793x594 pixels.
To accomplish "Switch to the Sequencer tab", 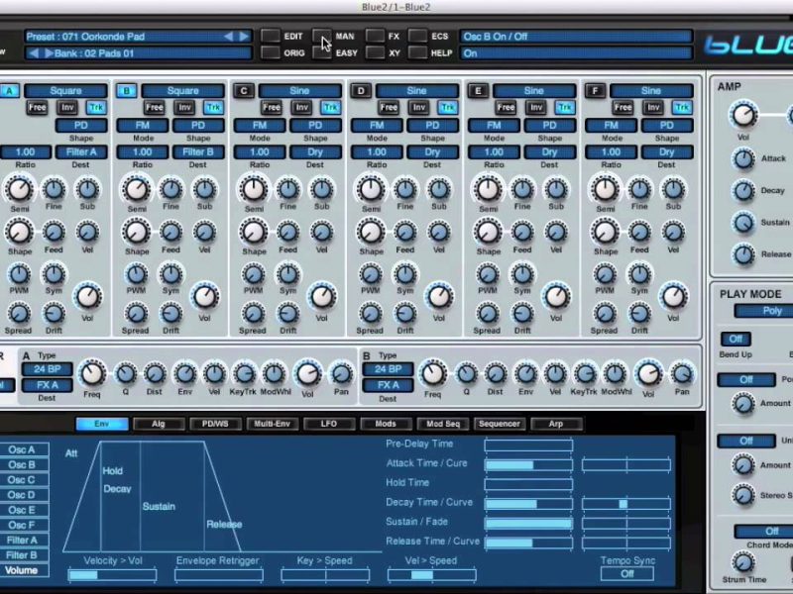I will [500, 424].
